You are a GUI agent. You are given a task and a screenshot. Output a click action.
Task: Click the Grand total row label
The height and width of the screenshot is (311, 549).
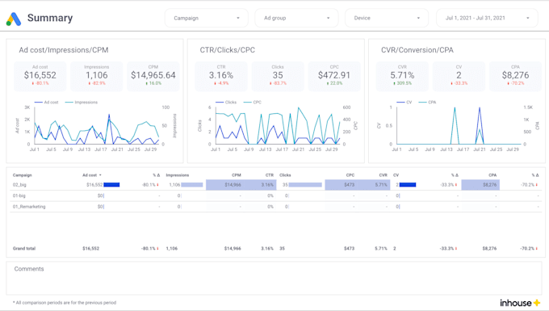(x=24, y=248)
